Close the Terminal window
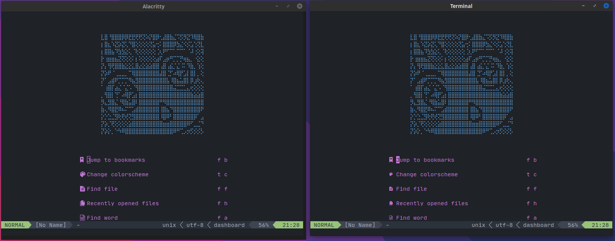Viewport: 615px width, 241px height. click(x=606, y=6)
